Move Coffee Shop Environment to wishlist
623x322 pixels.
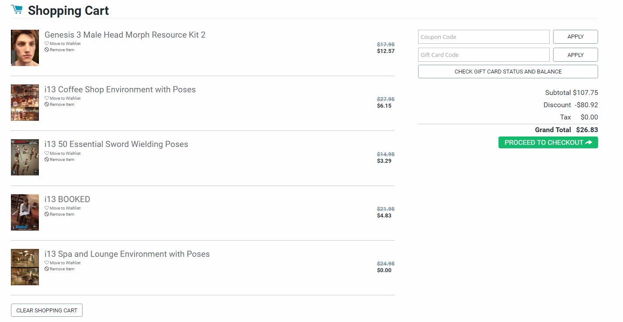pyautogui.click(x=65, y=98)
